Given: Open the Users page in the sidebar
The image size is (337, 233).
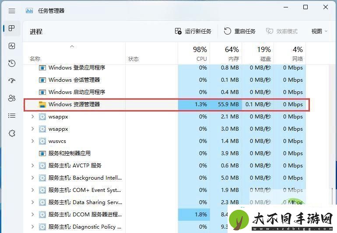Looking at the screenshot, I should (x=12, y=98).
